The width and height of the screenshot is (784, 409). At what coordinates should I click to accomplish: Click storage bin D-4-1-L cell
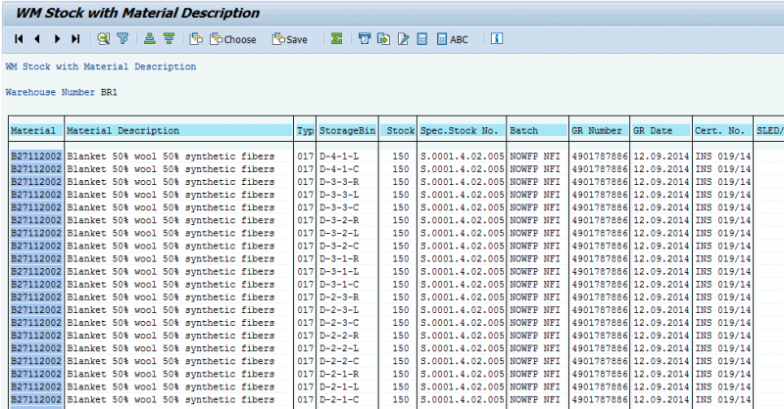coord(348,156)
